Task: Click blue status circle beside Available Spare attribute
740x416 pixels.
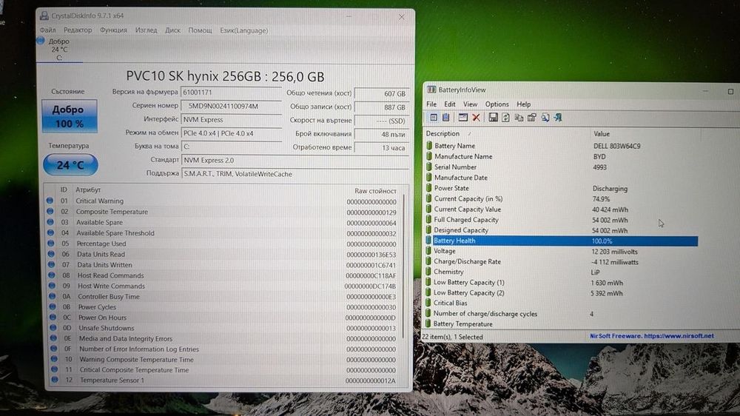Action: tap(50, 222)
